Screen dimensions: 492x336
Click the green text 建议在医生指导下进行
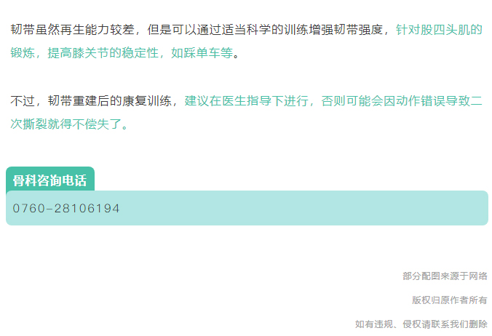[x=246, y=101]
